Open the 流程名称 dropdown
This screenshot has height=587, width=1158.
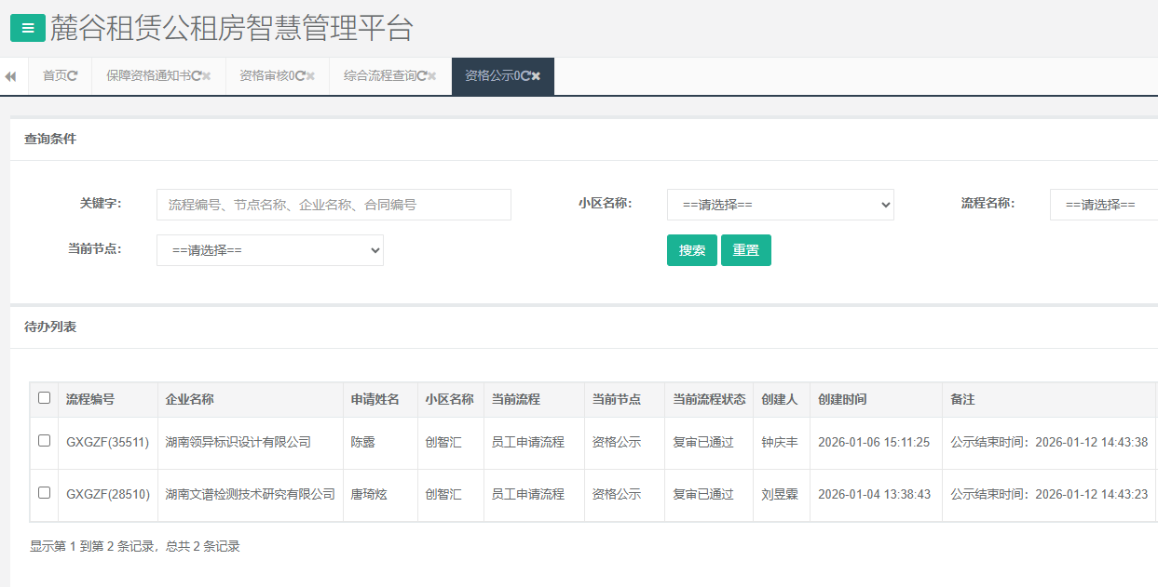pos(1103,205)
